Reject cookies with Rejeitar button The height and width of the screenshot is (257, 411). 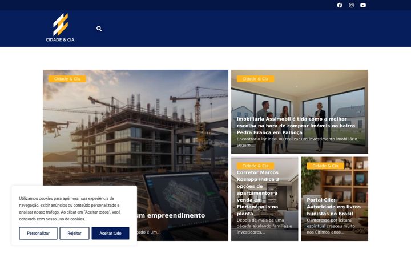point(74,233)
